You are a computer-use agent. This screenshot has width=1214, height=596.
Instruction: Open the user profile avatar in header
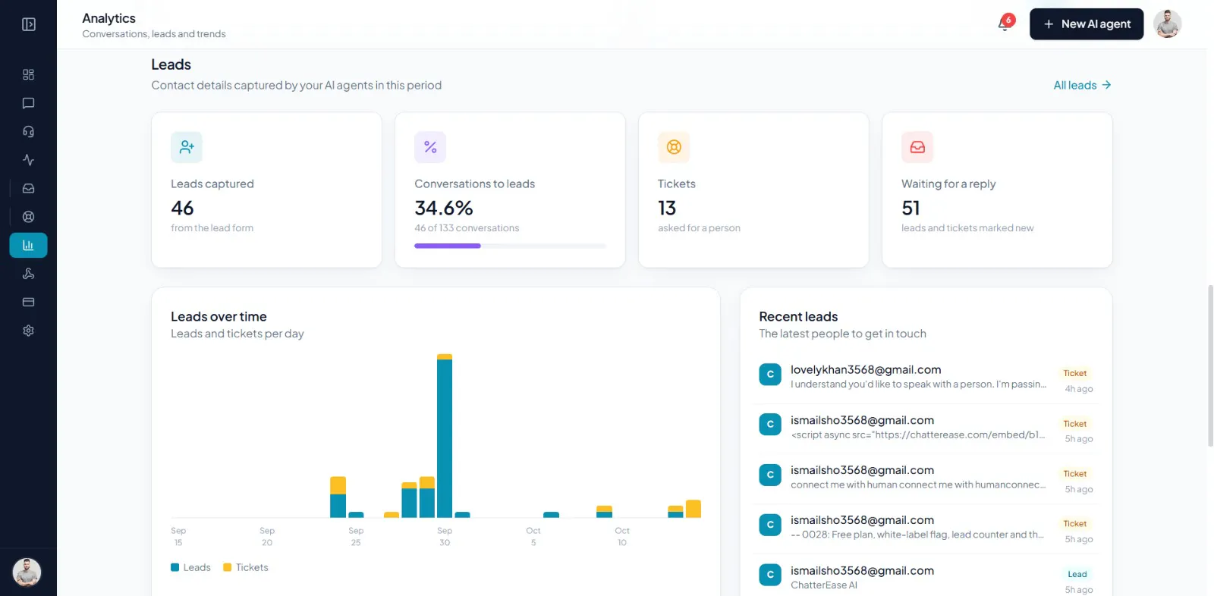pyautogui.click(x=1168, y=24)
